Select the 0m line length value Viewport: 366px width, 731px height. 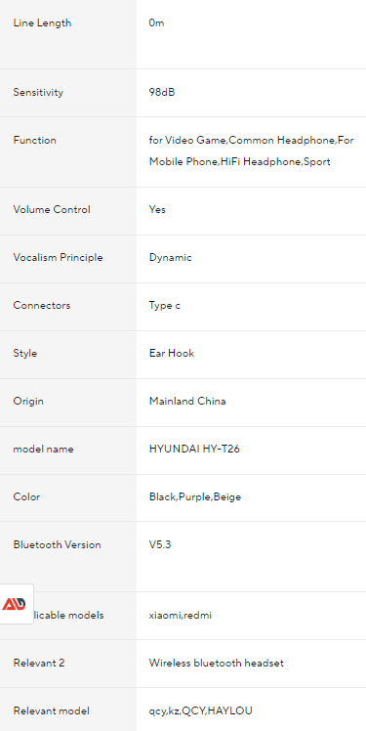[x=156, y=22]
